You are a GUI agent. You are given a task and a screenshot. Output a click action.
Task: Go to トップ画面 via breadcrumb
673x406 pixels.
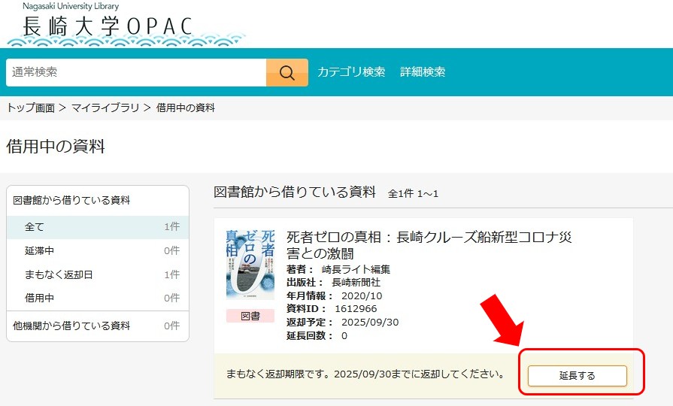[x=31, y=108]
